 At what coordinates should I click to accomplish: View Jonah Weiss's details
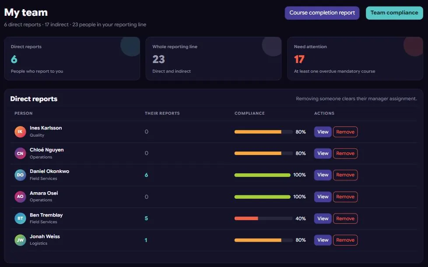click(x=323, y=240)
